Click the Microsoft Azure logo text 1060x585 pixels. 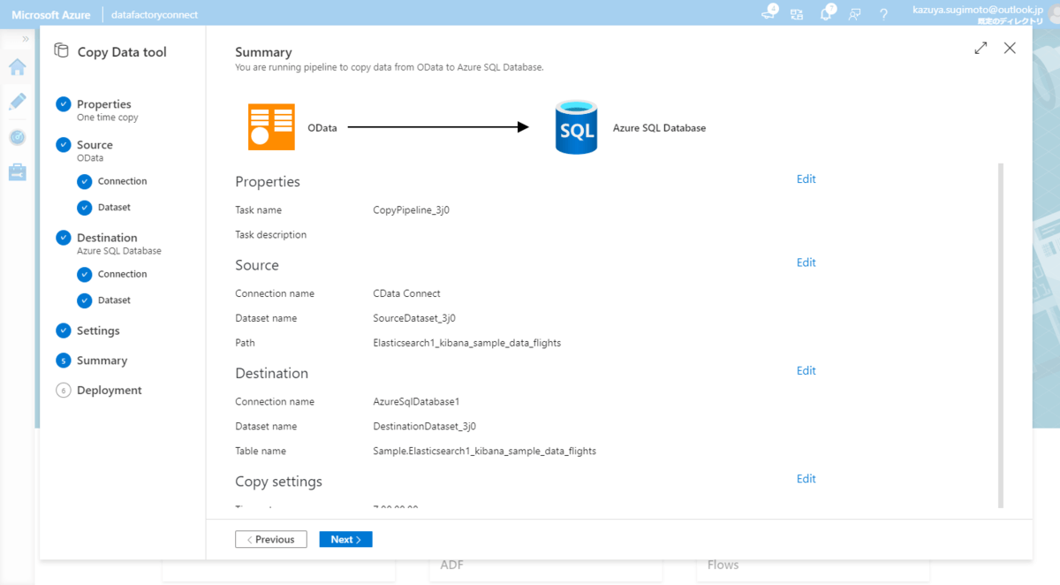pyautogui.click(x=51, y=14)
